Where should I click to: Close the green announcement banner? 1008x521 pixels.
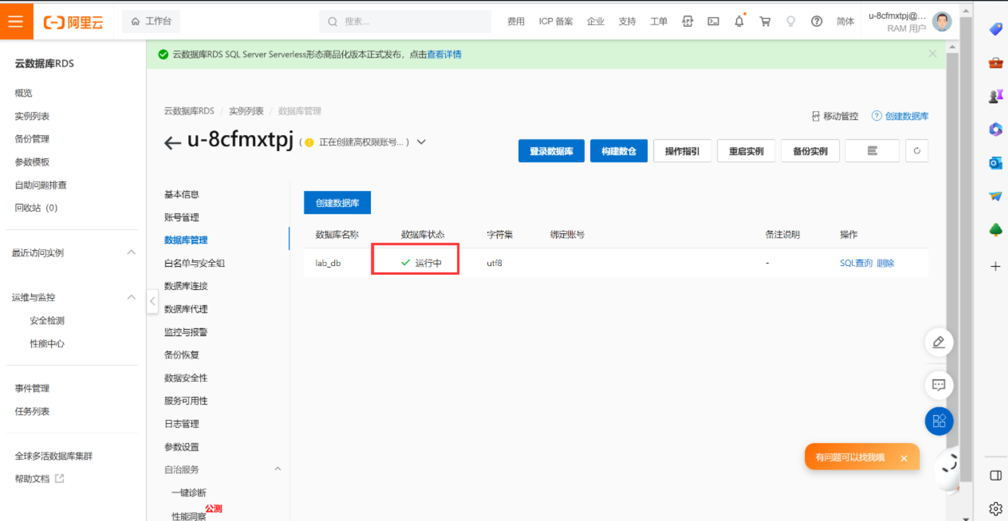point(932,53)
